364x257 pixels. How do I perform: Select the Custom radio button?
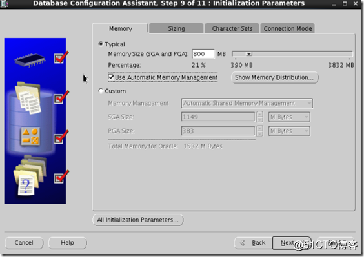[101, 91]
